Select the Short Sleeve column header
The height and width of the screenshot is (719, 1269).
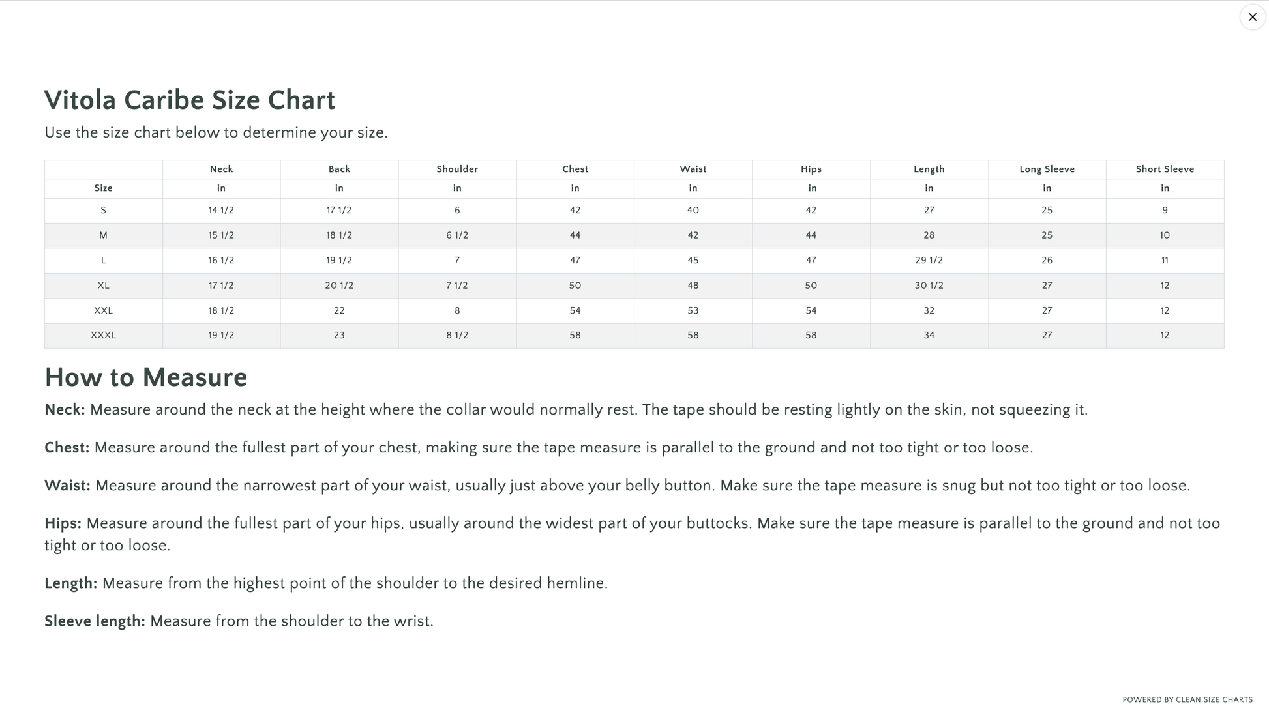tap(1165, 169)
